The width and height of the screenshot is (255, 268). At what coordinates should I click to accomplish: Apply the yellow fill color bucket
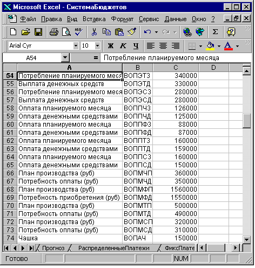210,46
